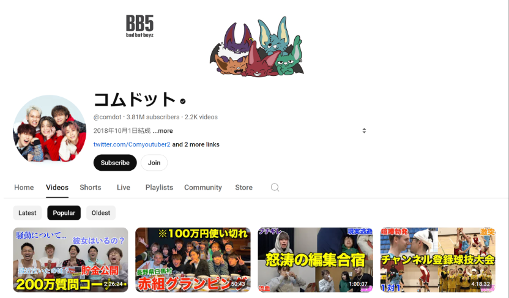Open the 怒涛の編集合宿 video thumbnail
This screenshot has width=509, height=298.
click(315, 259)
